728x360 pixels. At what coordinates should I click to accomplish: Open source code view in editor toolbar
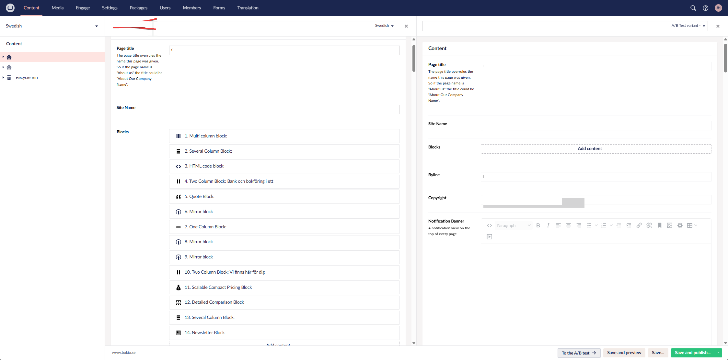[x=489, y=225]
